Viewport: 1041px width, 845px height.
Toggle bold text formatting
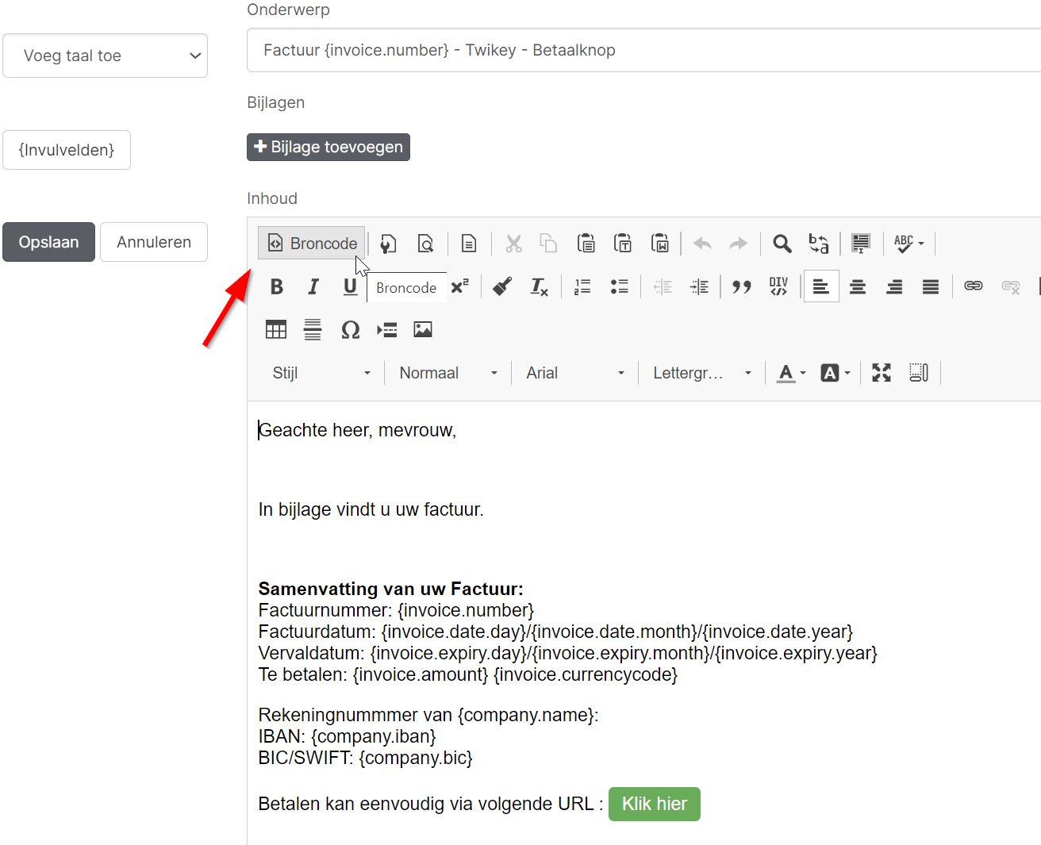[x=276, y=287]
